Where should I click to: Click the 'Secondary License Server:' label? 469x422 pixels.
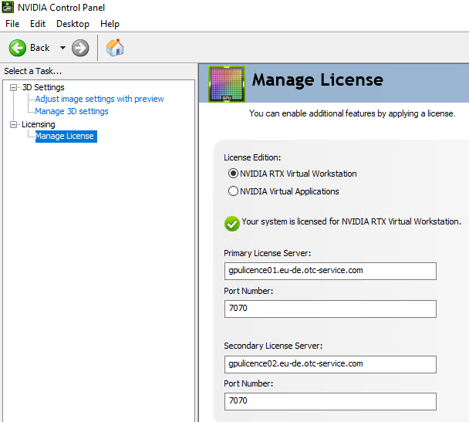tap(273, 346)
